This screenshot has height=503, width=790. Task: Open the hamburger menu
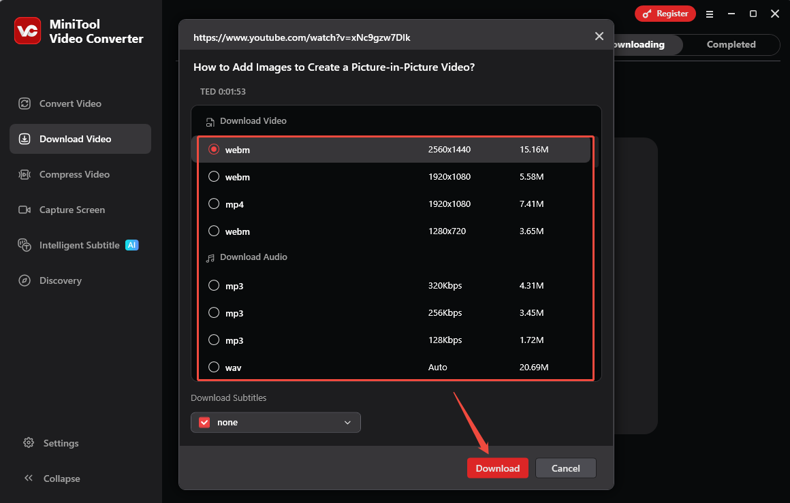tap(710, 14)
